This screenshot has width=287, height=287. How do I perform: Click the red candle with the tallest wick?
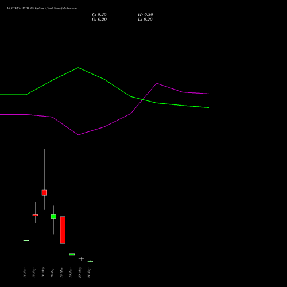(44, 193)
